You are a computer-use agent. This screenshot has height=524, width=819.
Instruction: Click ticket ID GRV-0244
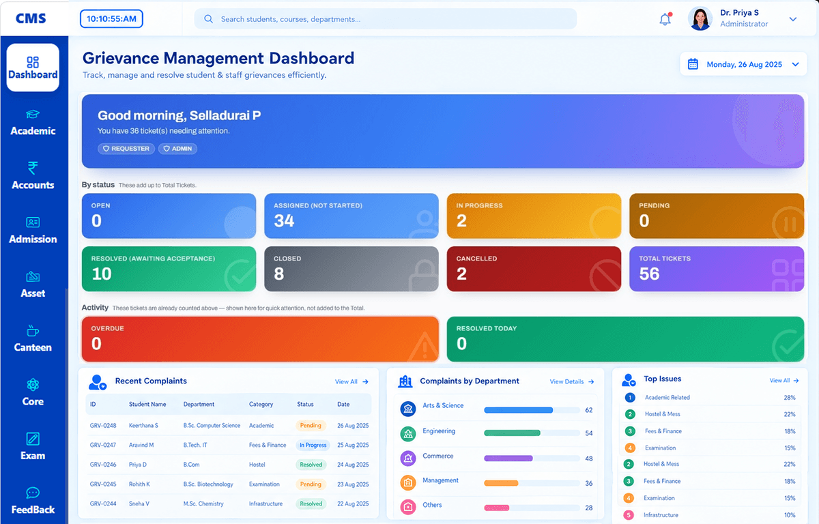click(103, 504)
